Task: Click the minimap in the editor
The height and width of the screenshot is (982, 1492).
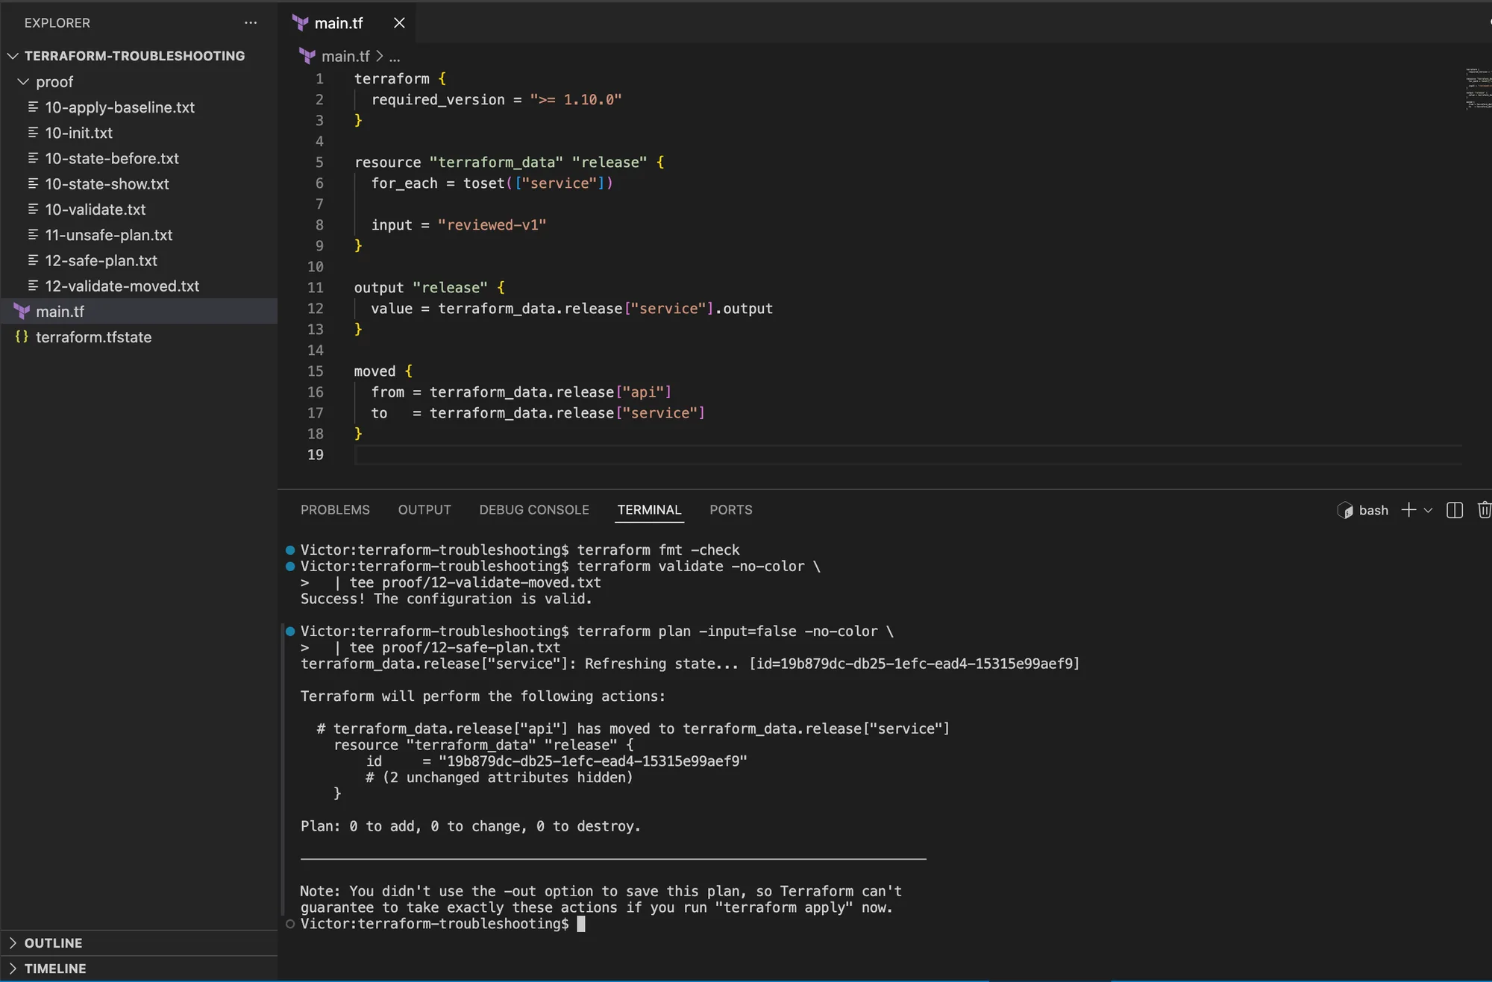Action: pos(1478,88)
